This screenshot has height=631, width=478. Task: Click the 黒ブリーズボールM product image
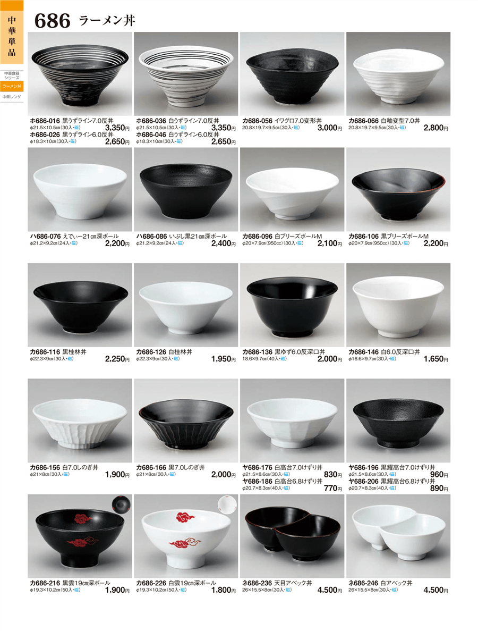[398, 189]
